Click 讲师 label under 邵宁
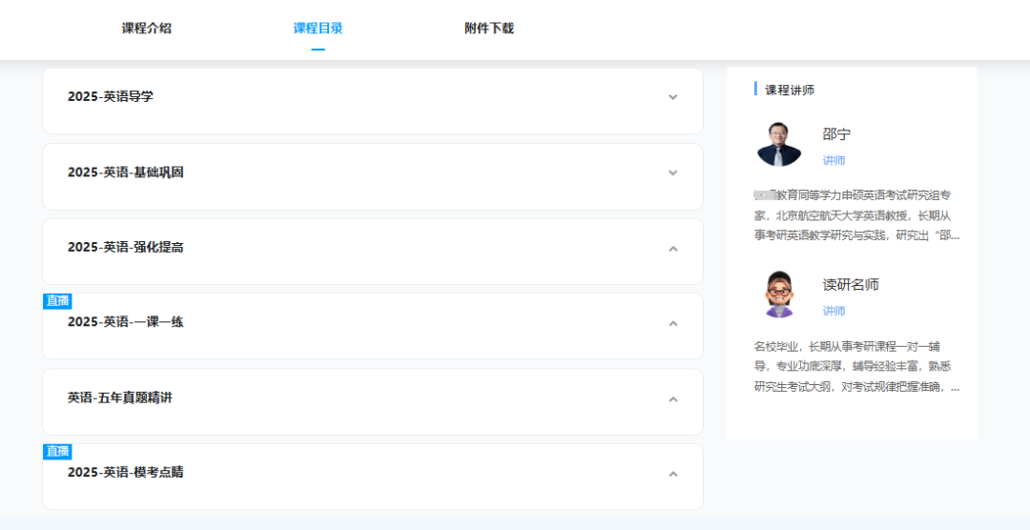The image size is (1030, 530). click(x=834, y=160)
